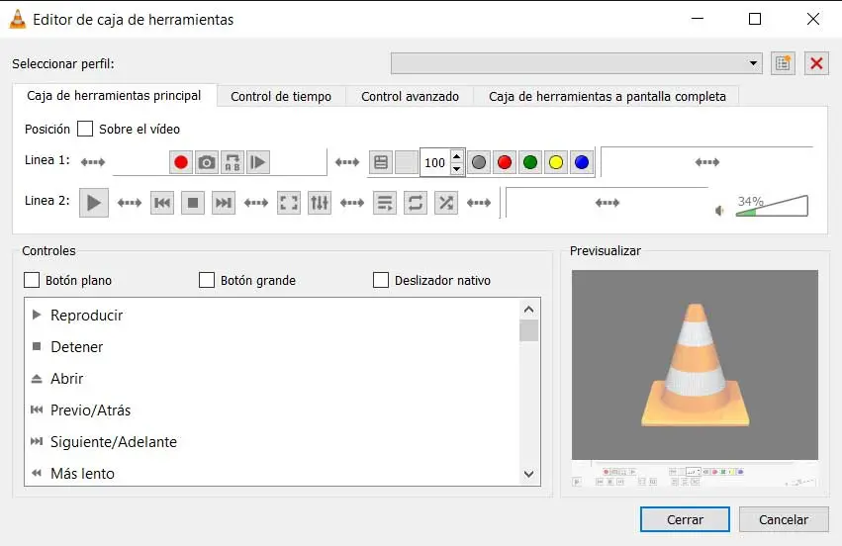
Task: Toggle the Deslizador nativo checkbox
Action: [381, 280]
